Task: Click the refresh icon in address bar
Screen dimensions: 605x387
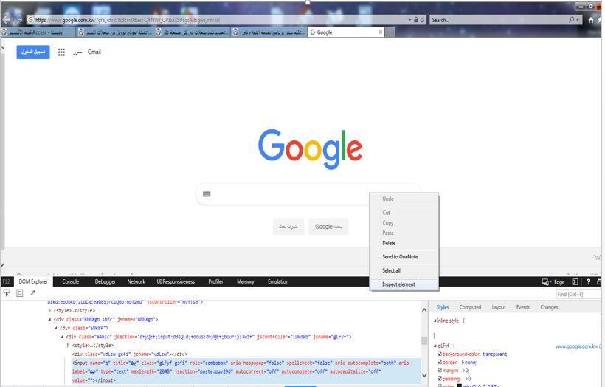Action: point(423,20)
